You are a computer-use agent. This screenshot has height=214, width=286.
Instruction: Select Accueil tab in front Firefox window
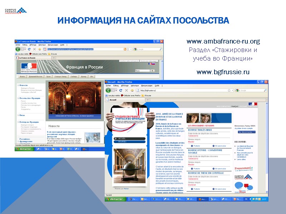(125, 100)
